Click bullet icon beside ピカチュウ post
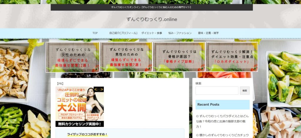The image size is (301, 138). 197,135
